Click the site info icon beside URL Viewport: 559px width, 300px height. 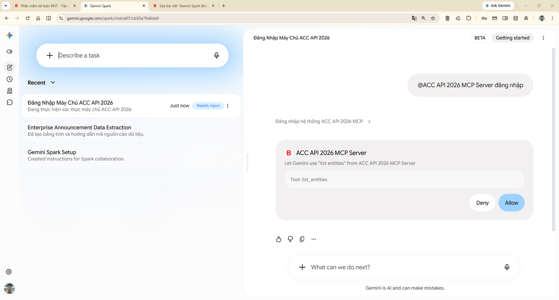(x=61, y=18)
